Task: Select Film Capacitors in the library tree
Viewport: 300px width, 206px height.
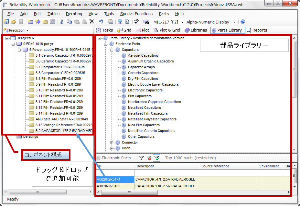Action: click(140, 96)
